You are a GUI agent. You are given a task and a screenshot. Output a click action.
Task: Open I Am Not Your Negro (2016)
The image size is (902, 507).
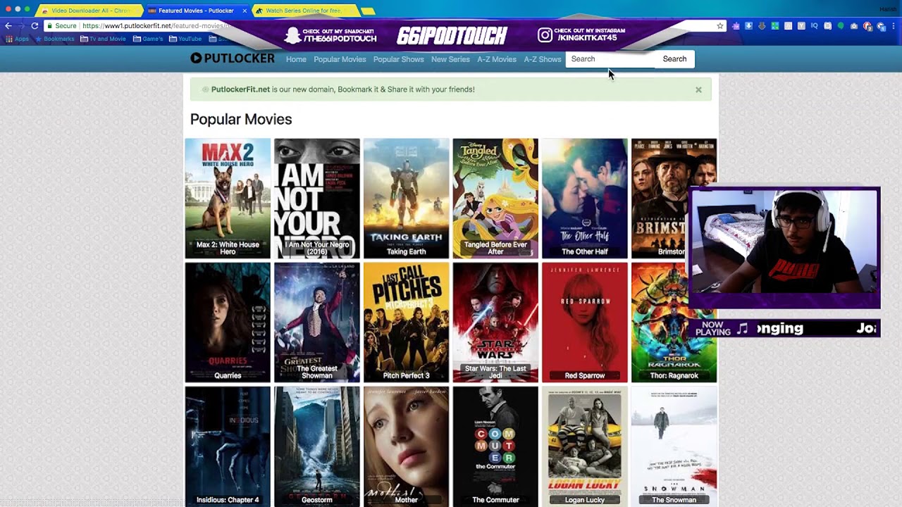(x=317, y=199)
